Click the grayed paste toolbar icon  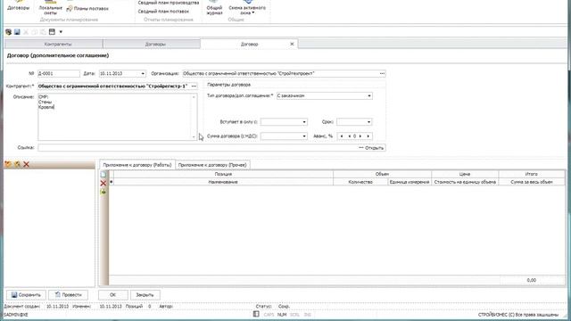[43, 32]
